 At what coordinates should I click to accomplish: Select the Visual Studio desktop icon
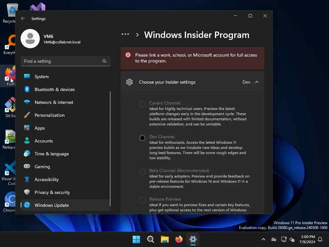point(38,6)
